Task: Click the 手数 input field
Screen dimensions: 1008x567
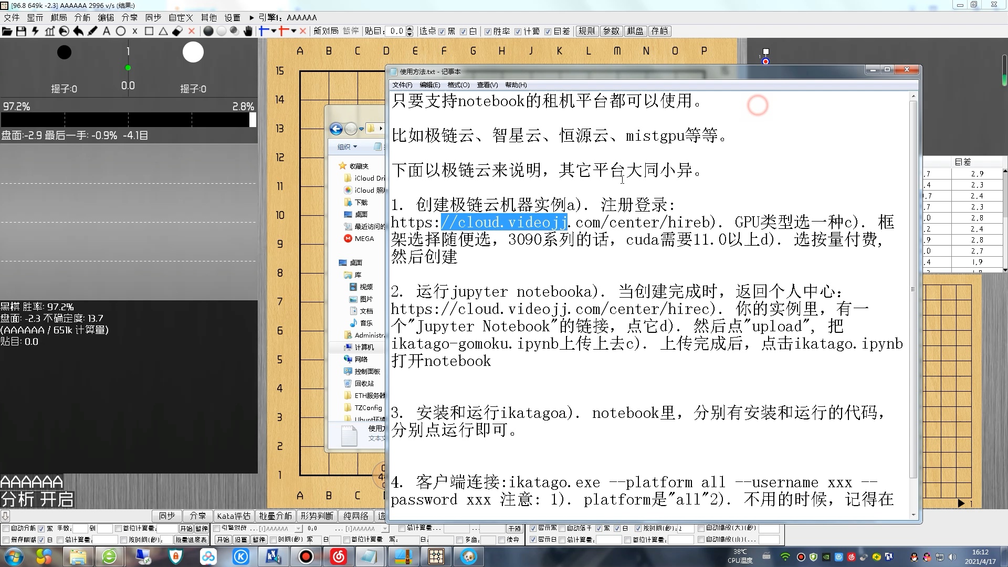Action: [80, 528]
